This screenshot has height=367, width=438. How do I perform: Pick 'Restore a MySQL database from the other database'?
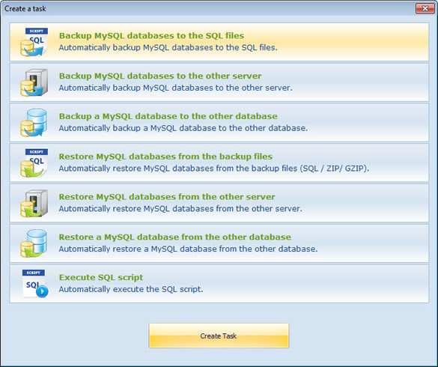point(175,237)
